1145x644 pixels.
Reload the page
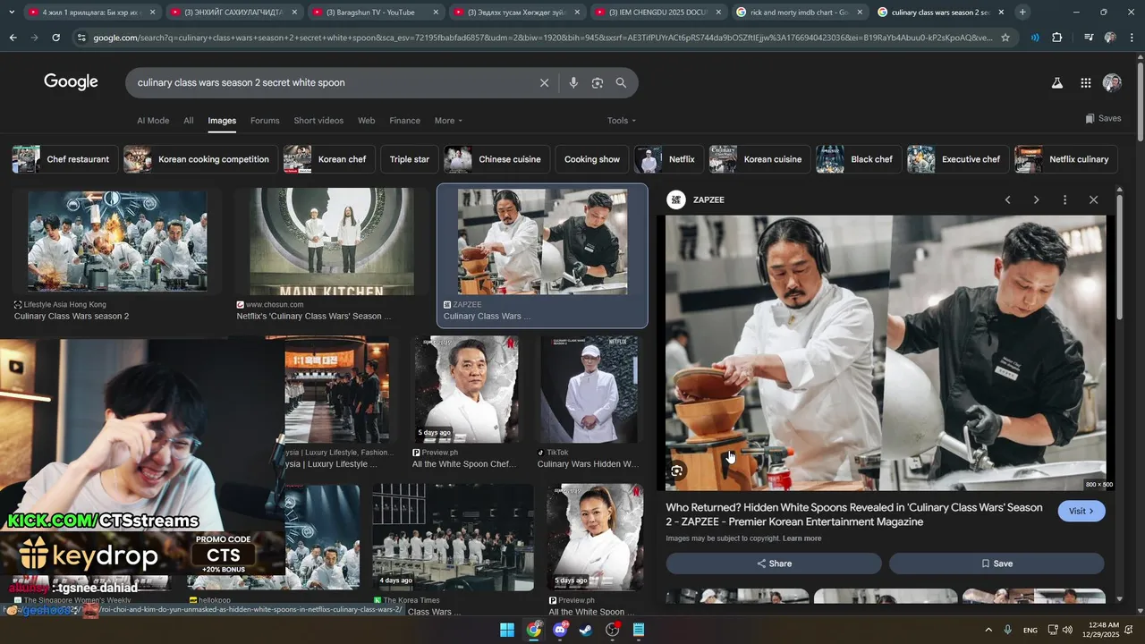(55, 38)
